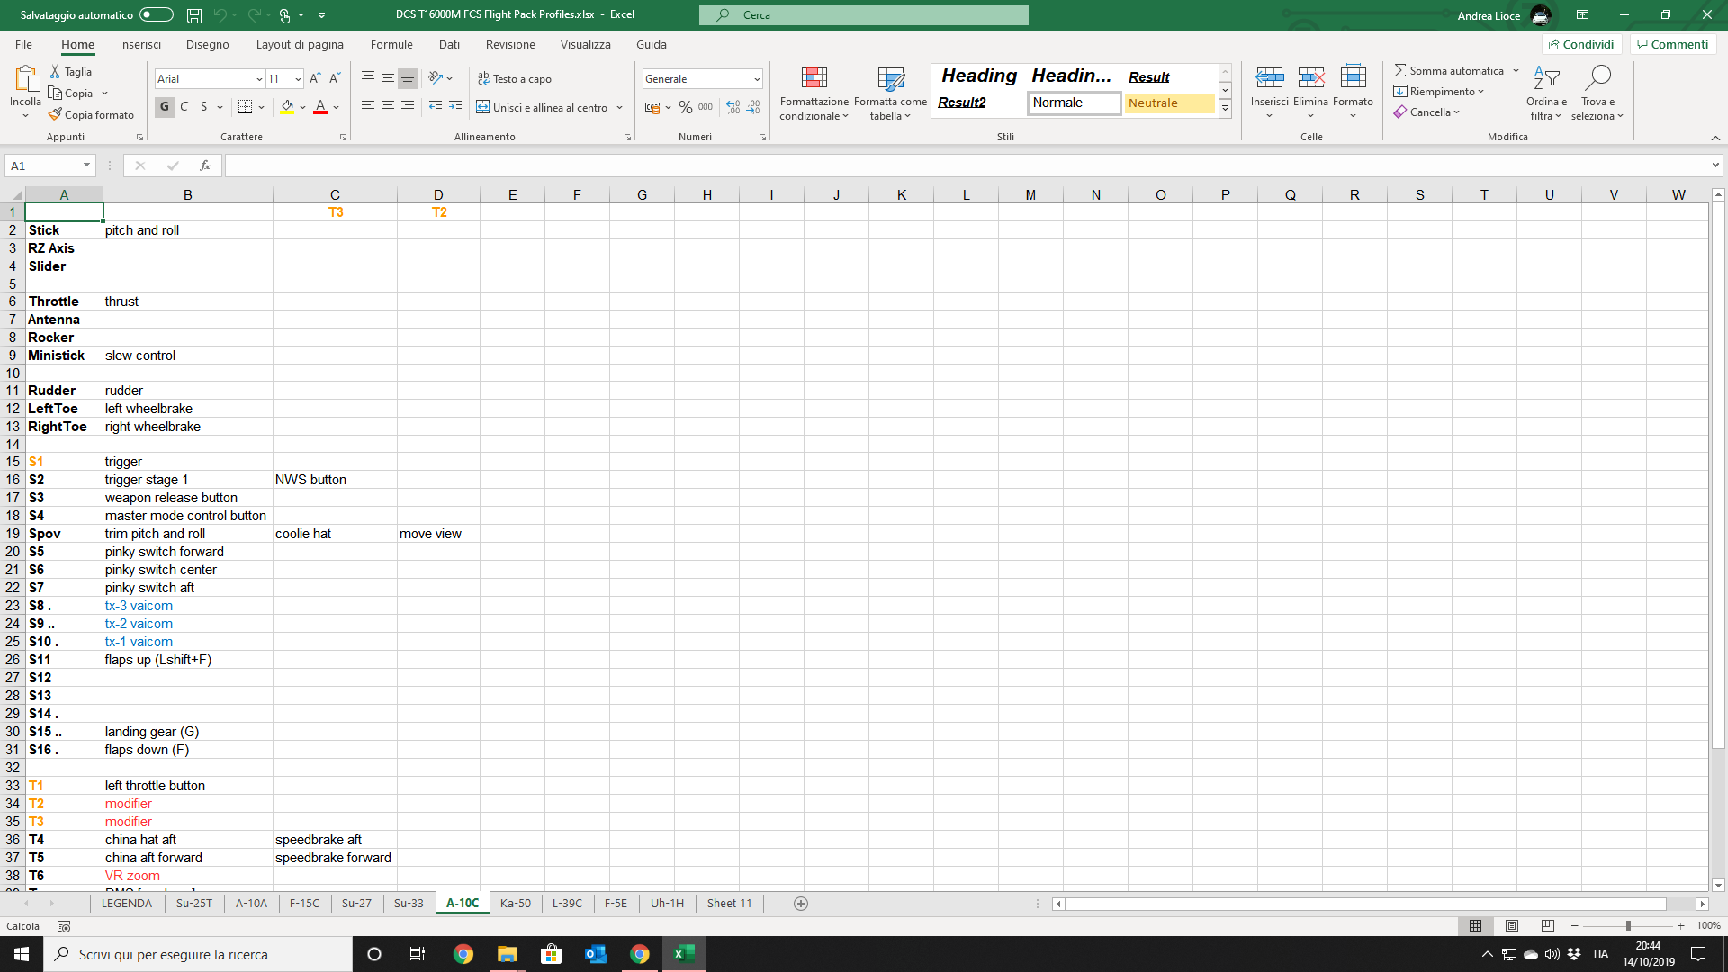Open the font name dropdown showing Arial
This screenshot has width=1728, height=972.
259,79
